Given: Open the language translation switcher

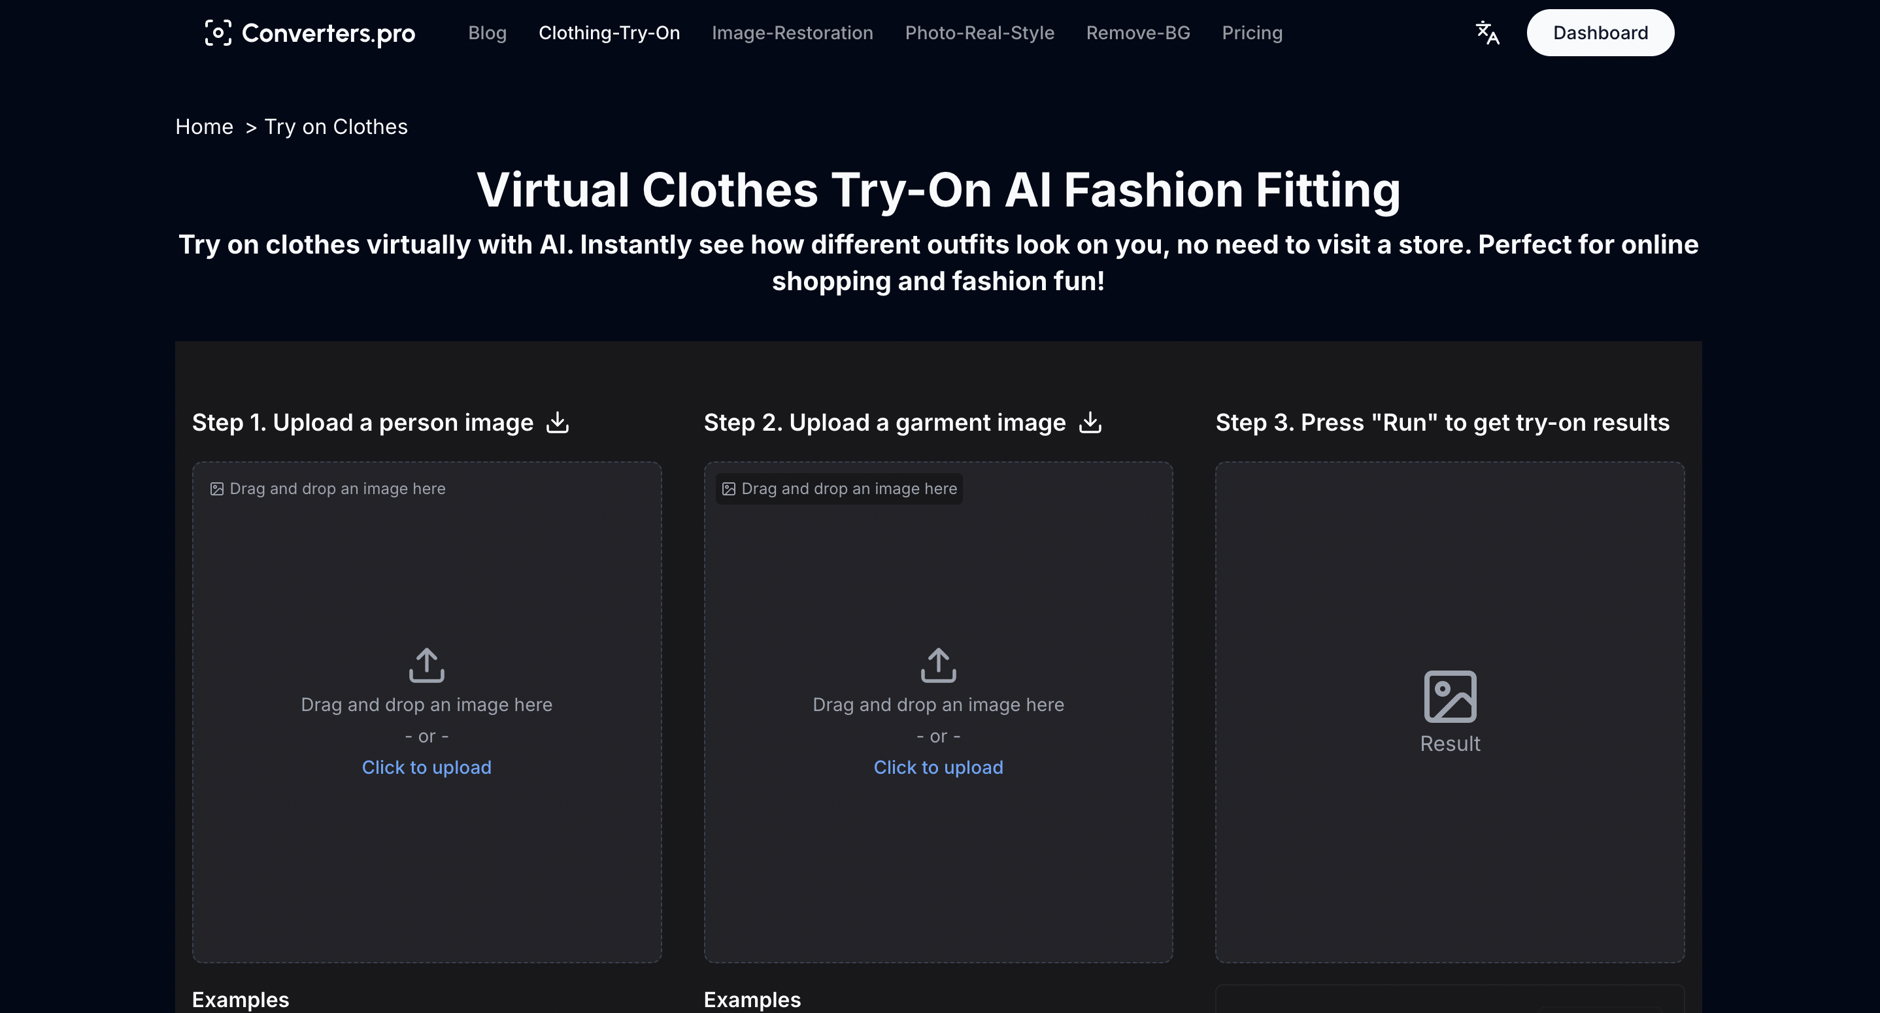Looking at the screenshot, I should tap(1487, 33).
